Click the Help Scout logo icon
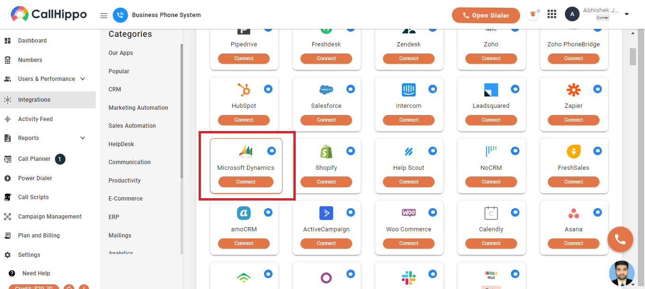The image size is (645, 289). [x=409, y=151]
